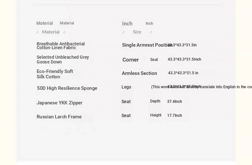This screenshot has width=252, height=165.
Task: Select the Japanese YKK Zipper line
Action: click(60, 103)
